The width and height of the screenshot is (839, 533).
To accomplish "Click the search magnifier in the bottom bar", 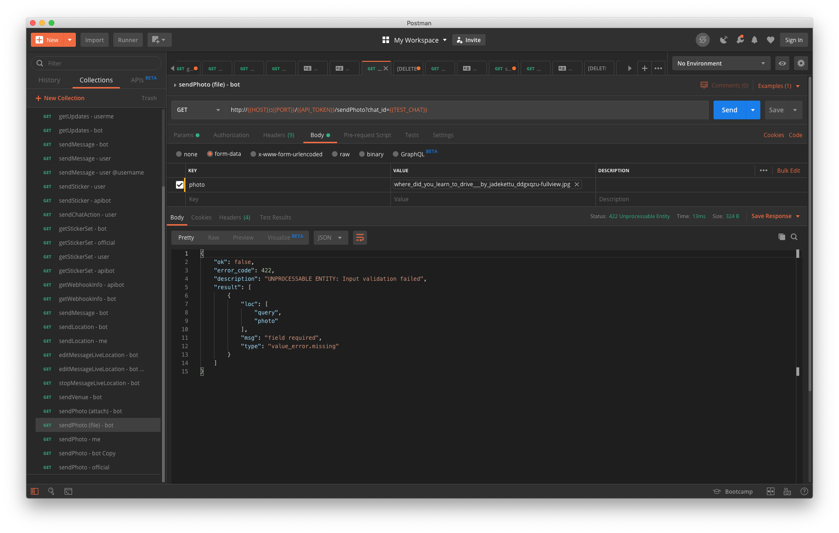I will [51, 491].
